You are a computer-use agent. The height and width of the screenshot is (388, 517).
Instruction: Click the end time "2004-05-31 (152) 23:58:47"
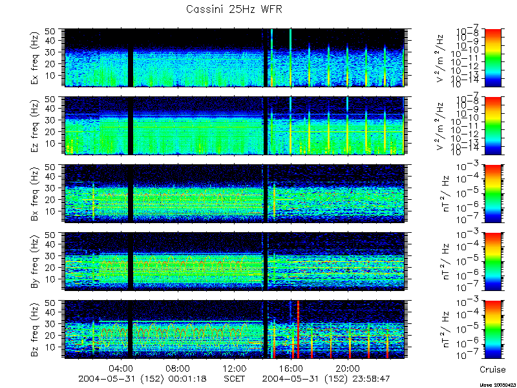[x=325, y=379]
